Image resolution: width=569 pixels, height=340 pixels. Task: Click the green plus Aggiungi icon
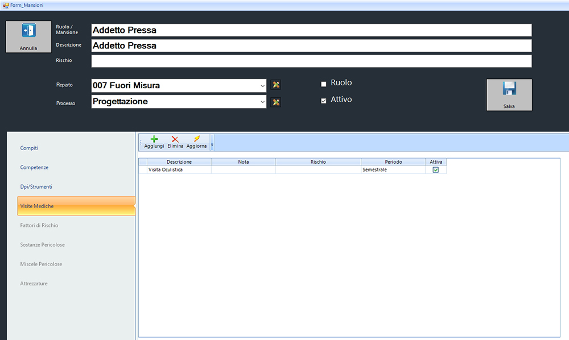coord(154,139)
